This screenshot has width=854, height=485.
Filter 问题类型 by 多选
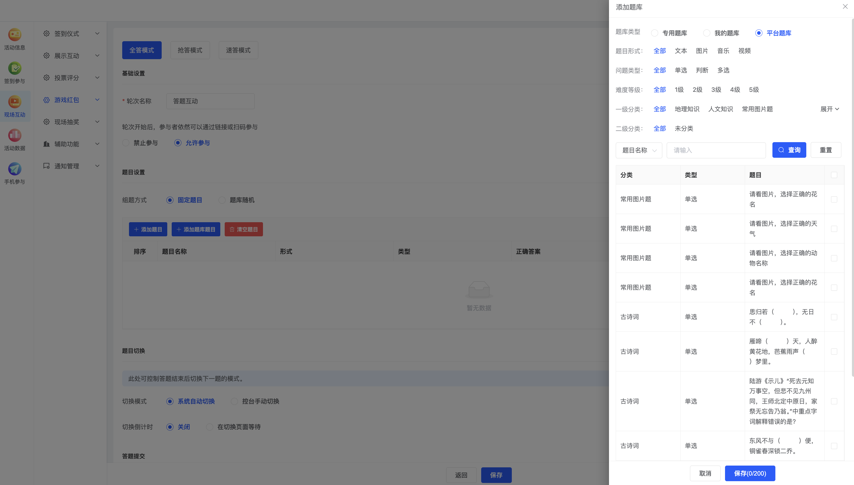click(723, 70)
